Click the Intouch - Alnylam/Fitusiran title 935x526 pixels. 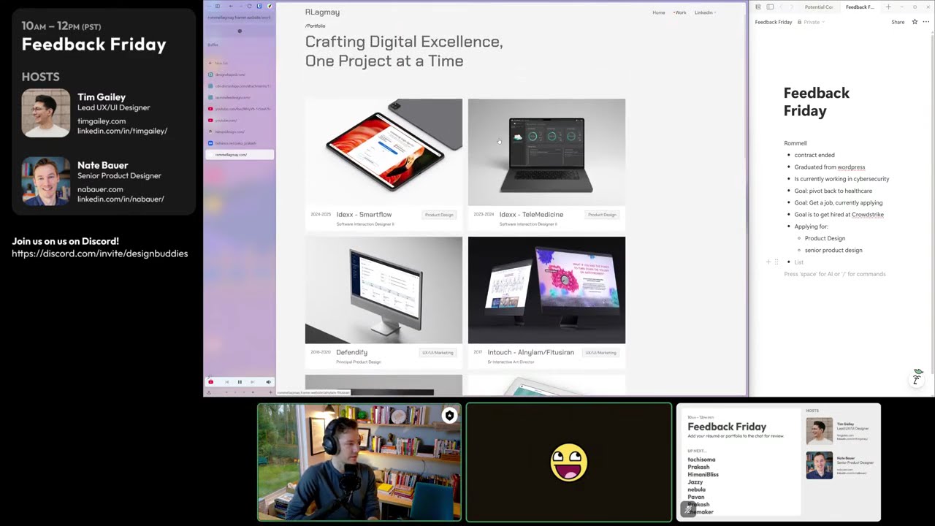point(530,352)
